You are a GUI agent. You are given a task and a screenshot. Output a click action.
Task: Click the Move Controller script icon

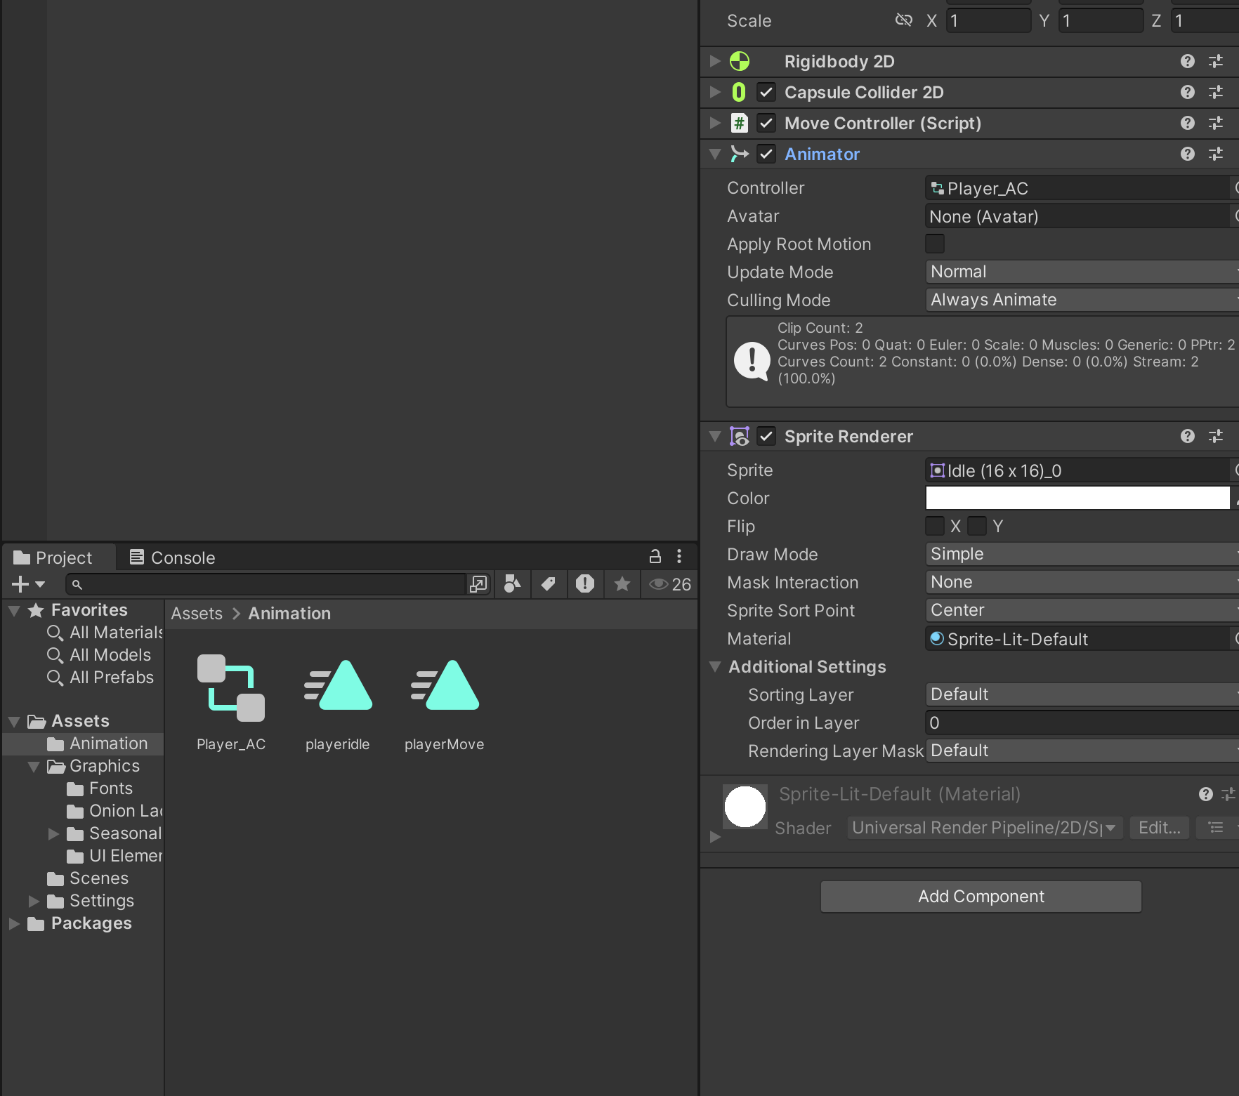tap(739, 123)
